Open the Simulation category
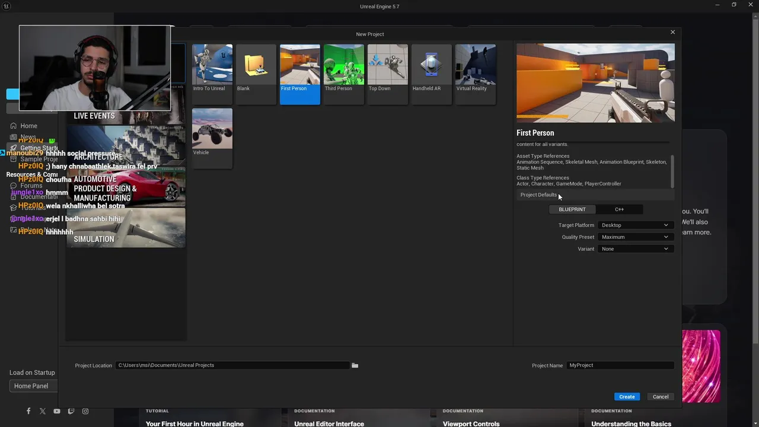The width and height of the screenshot is (759, 427). tap(126, 228)
